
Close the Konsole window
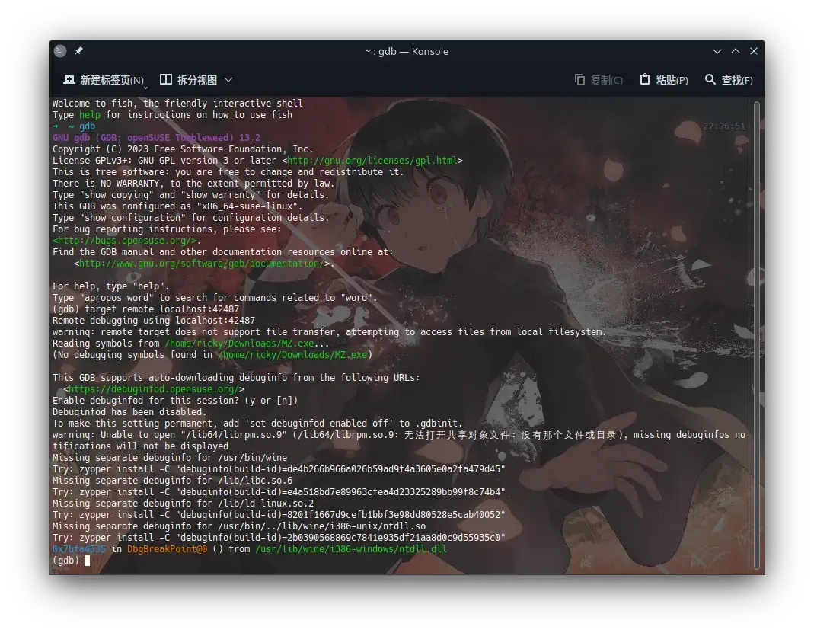[754, 51]
